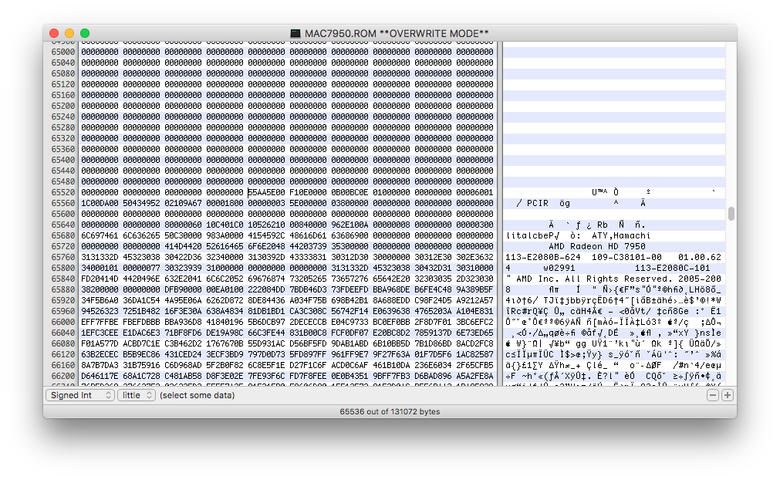The image size is (780, 480).
Task: Click hex value D646117E in row 66200
Action: pos(100,376)
